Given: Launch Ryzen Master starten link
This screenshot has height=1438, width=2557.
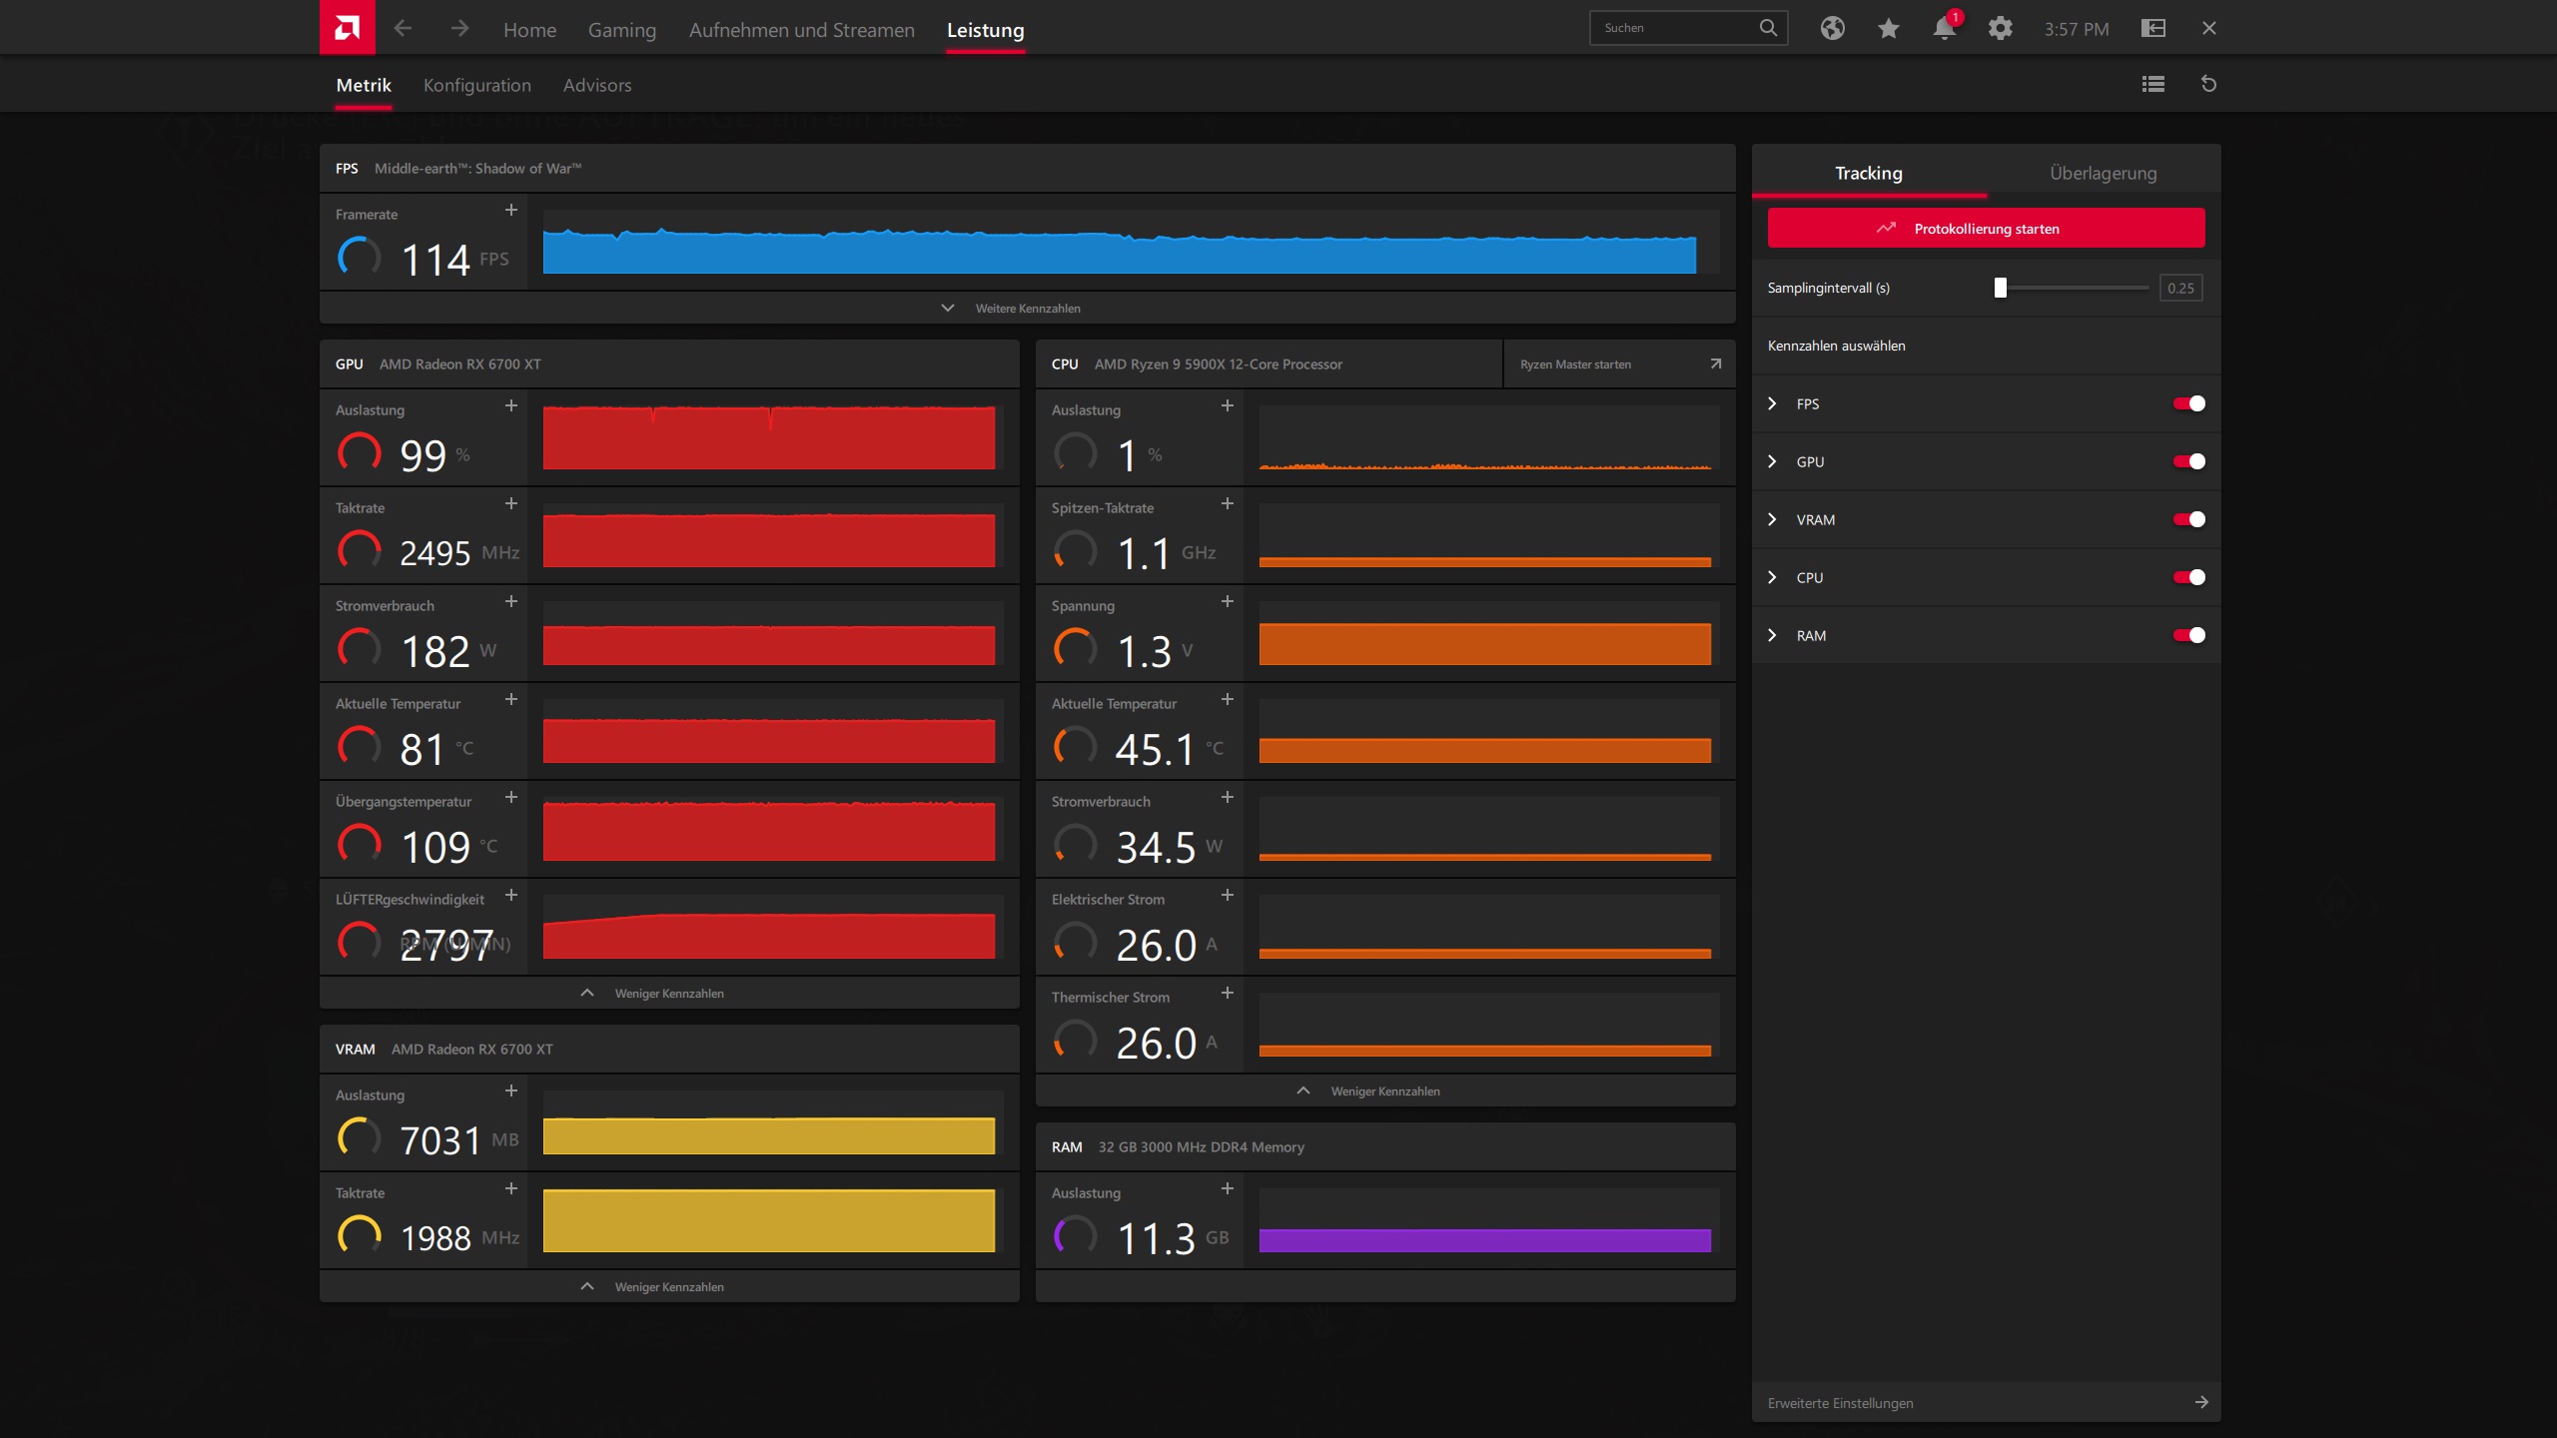Looking at the screenshot, I should click(x=1618, y=363).
